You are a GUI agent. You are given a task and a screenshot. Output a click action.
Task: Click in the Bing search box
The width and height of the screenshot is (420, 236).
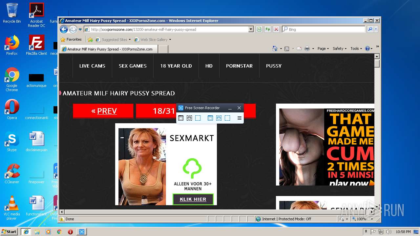(x=324, y=29)
